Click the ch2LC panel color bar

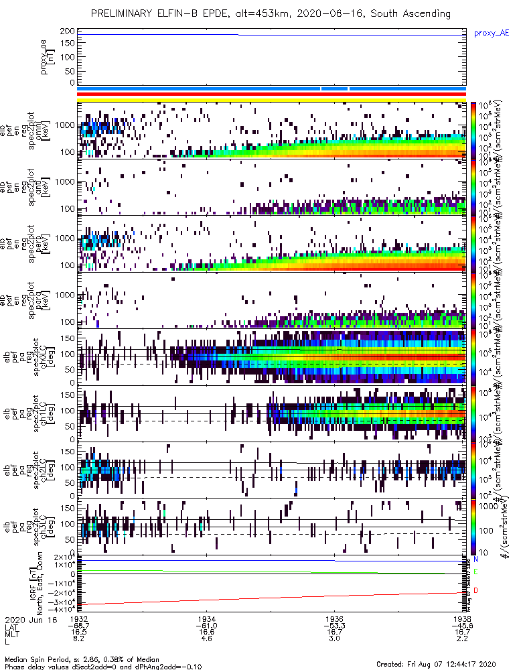pos(473,470)
